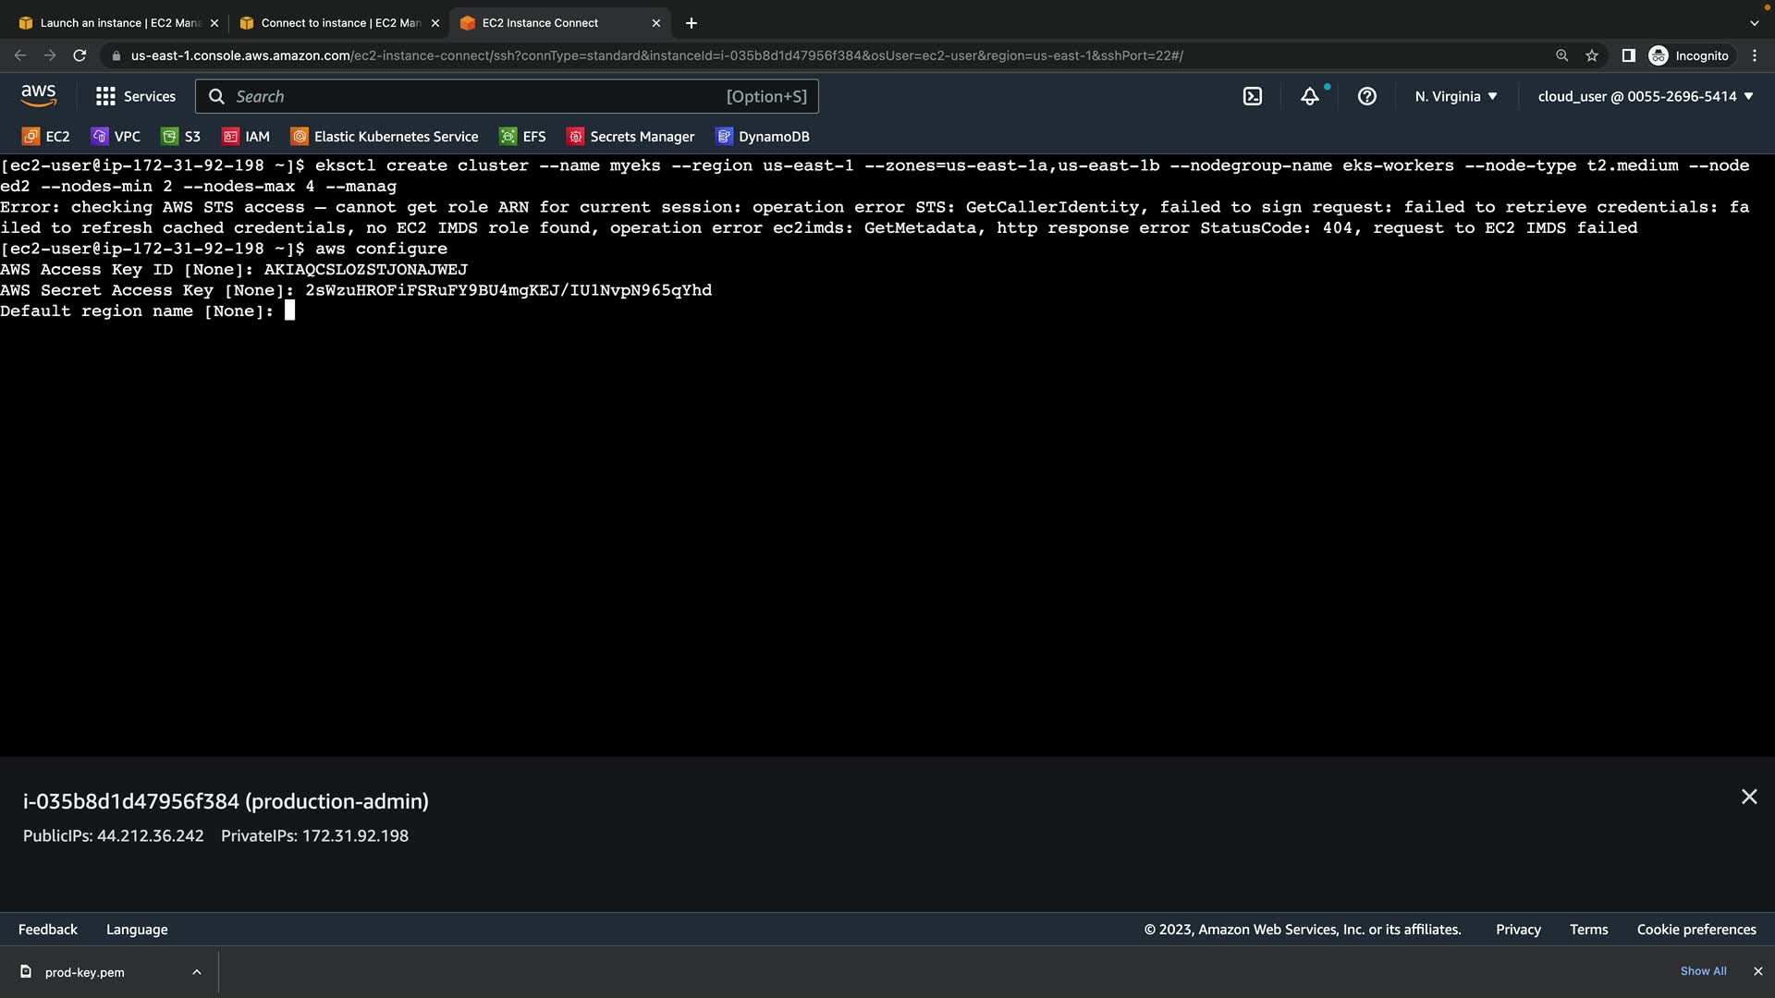1775x998 pixels.
Task: Open the Secrets Manager shortcut
Action: click(631, 137)
